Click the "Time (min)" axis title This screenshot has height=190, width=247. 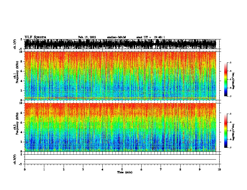125,172
